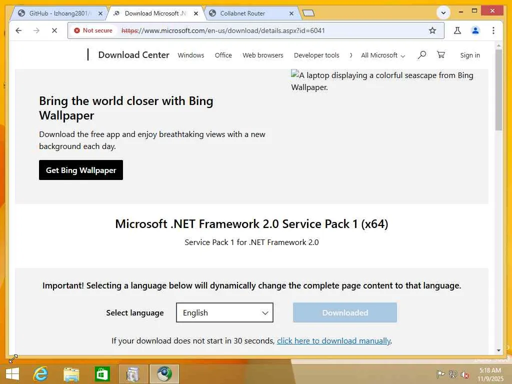The width and height of the screenshot is (512, 384).
Task: Click the address bar URL
Action: [x=223, y=30]
